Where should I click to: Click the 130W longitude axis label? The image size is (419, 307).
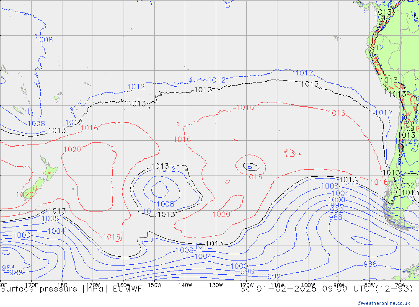216,285
